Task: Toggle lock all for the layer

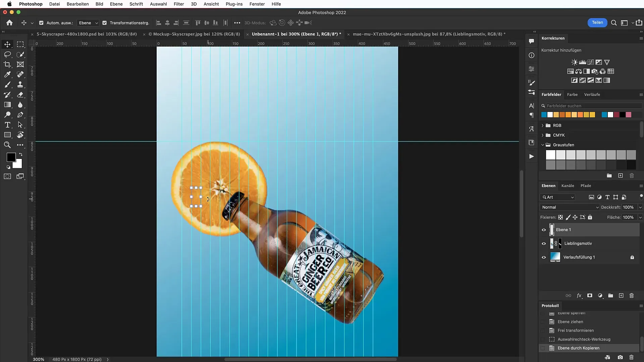Action: point(590,217)
